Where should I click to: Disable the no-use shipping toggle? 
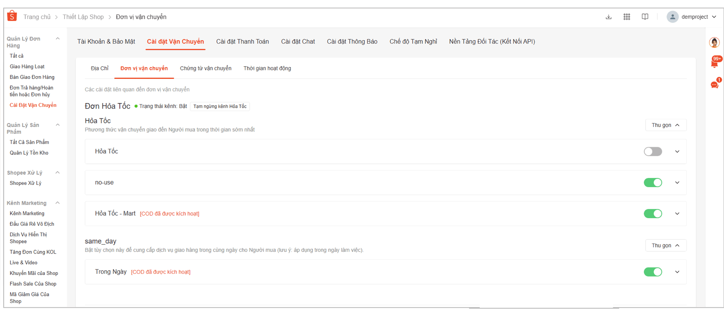tap(653, 183)
